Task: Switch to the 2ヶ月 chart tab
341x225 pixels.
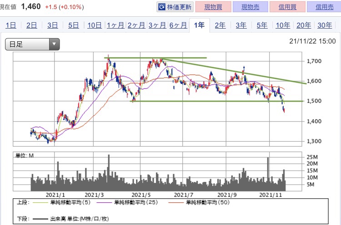Action: pyautogui.click(x=136, y=25)
